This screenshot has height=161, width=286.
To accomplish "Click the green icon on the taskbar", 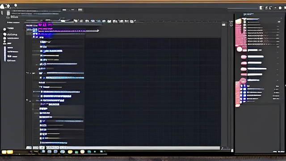I will click(76, 152).
